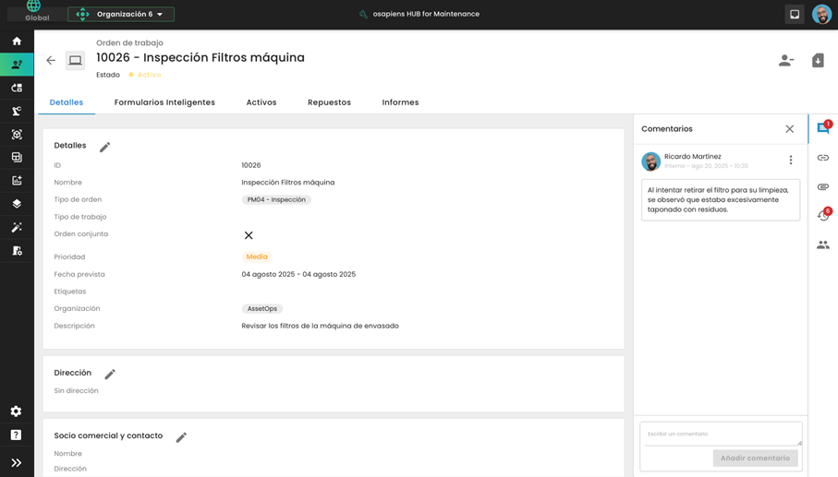The image size is (838, 477).
Task: Go to Home in the left sidebar
Action: 17,42
